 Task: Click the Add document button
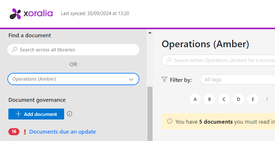[x=36, y=114]
